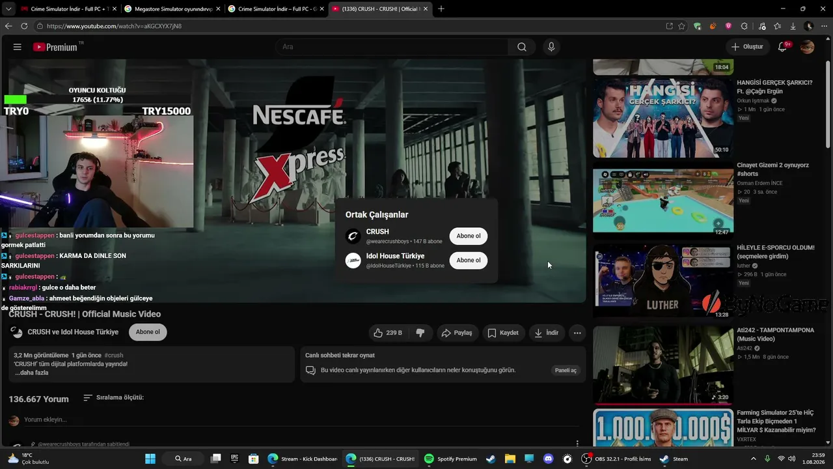Open Ati242 TAMPONTAMPONA video thumbnail
This screenshot has height=469, width=833.
663,365
